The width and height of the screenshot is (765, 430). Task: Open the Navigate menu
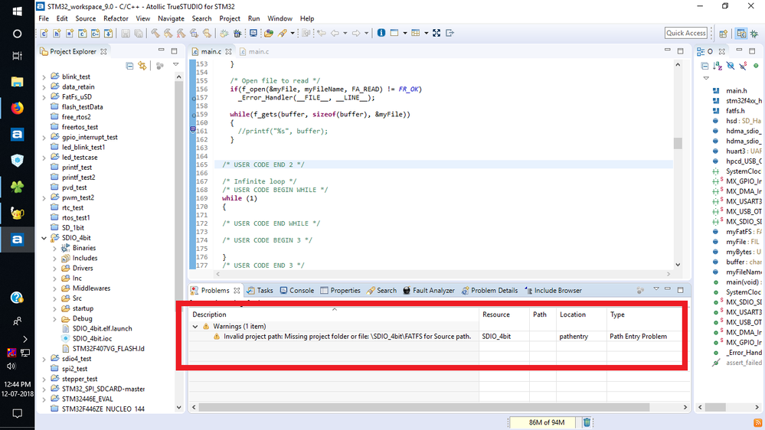(x=171, y=18)
